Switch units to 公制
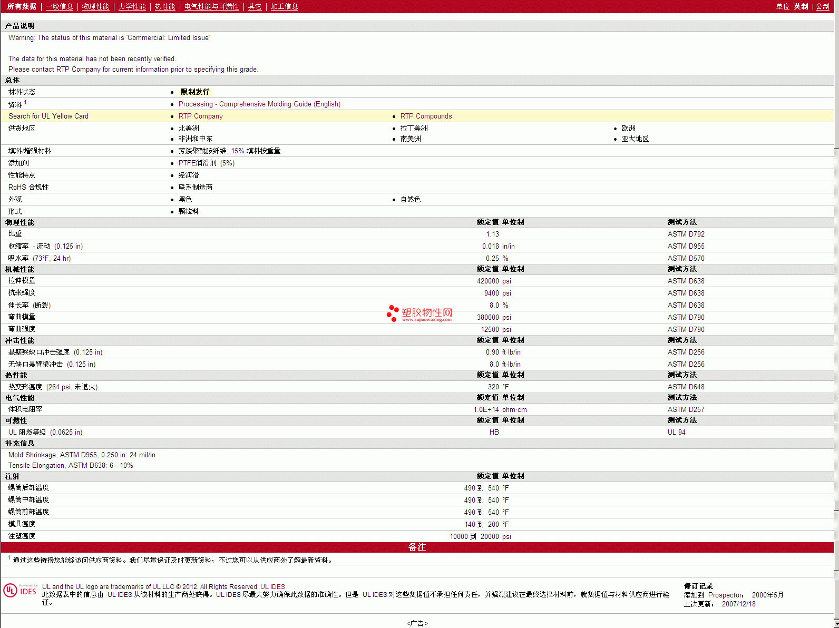The image size is (839, 628). [822, 7]
